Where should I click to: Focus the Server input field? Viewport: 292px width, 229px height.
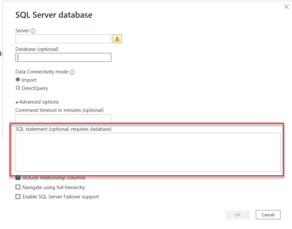[x=63, y=39]
